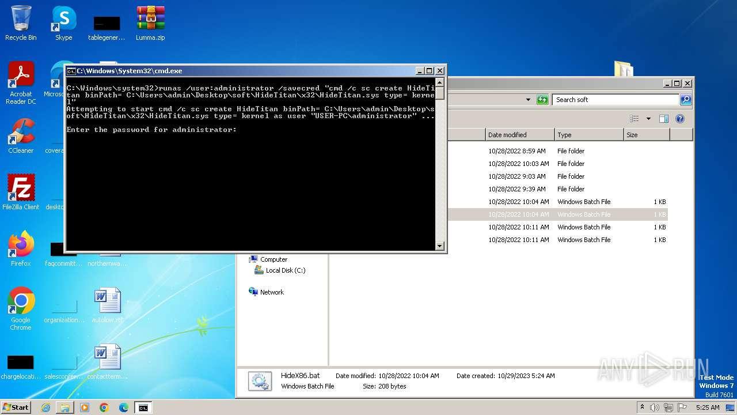
Task: Open Windows Media Player from the taskbar
Action: 85,408
